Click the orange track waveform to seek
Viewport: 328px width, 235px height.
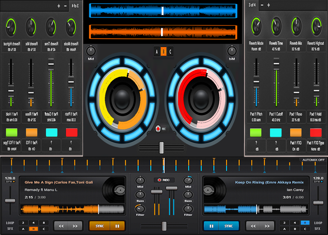click(x=72, y=209)
